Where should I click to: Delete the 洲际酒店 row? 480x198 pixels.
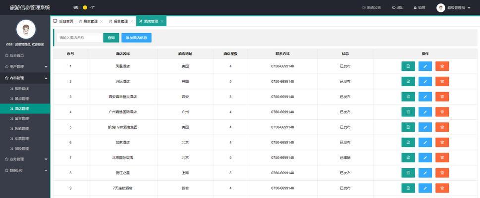click(442, 81)
